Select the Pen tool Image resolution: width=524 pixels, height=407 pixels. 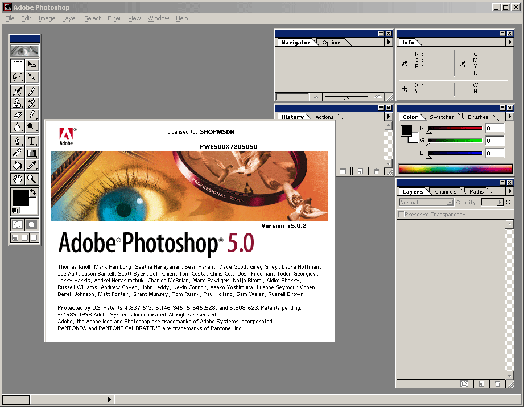coord(18,141)
